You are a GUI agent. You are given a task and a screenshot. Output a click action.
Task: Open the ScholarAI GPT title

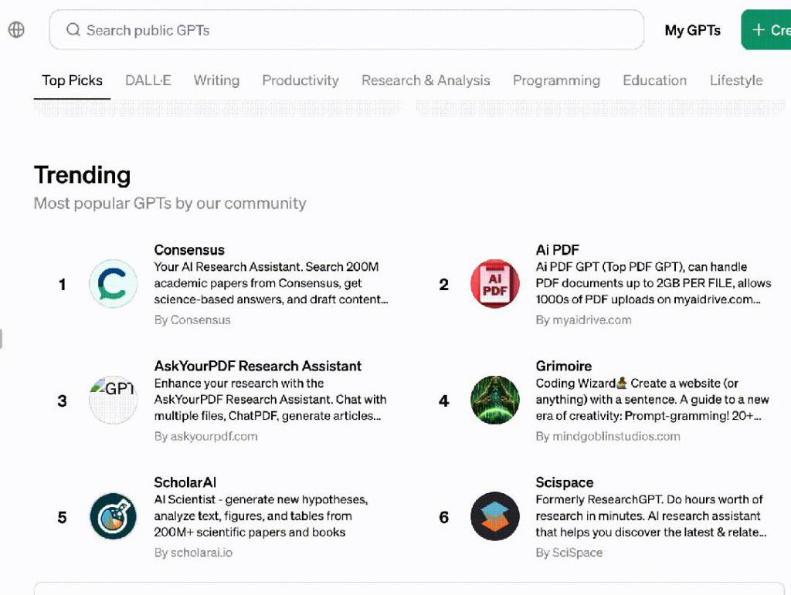click(185, 482)
